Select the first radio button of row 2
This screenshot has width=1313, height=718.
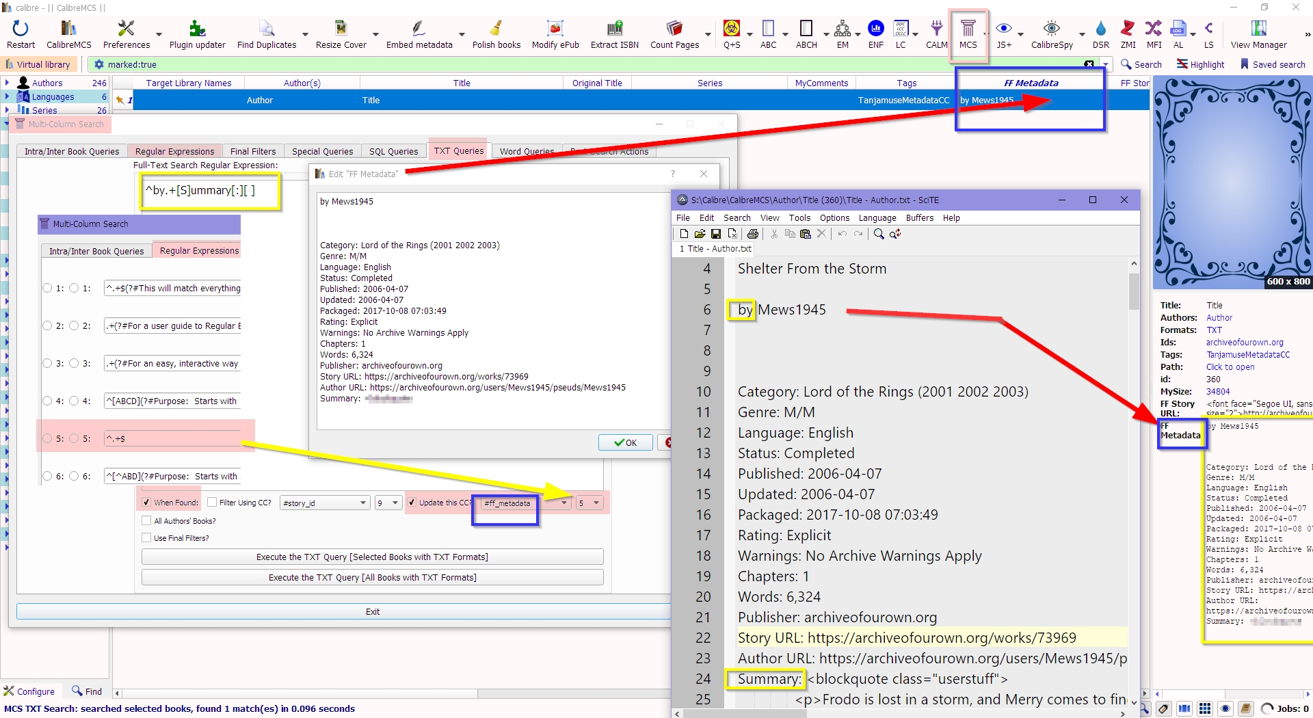click(47, 326)
